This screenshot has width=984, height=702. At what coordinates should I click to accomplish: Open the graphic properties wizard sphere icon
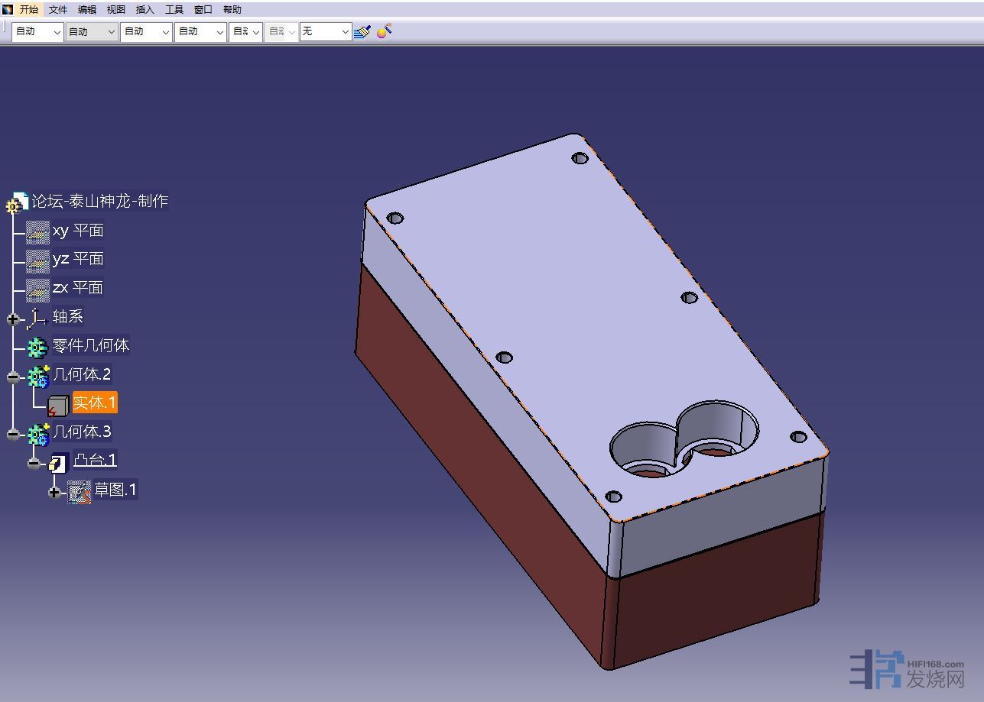[x=385, y=31]
